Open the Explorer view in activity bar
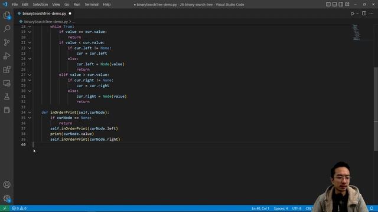The width and height of the screenshot is (378, 212). point(6,15)
